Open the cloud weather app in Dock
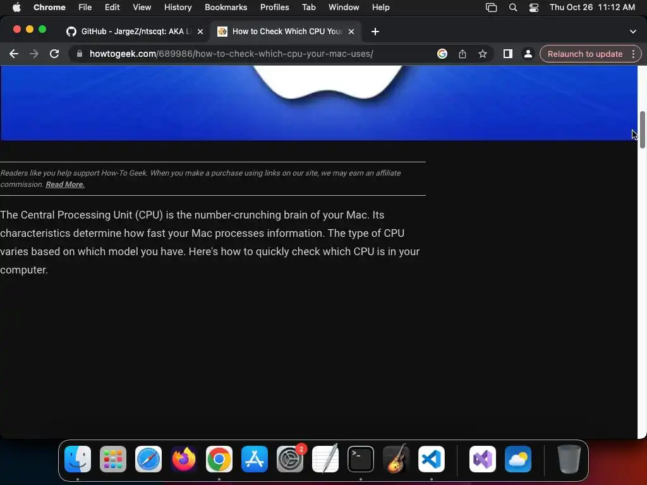This screenshot has height=485, width=647. point(518,459)
